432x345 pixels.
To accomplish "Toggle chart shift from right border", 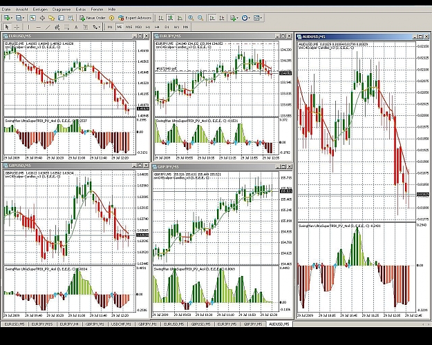I will click(221, 18).
